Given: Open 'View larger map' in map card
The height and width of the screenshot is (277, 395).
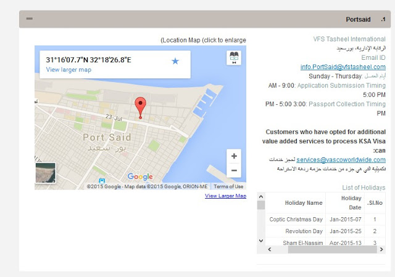Looking at the screenshot, I should click(x=69, y=70).
